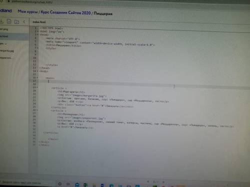Fold the html tag at line 2

coord(38,31)
